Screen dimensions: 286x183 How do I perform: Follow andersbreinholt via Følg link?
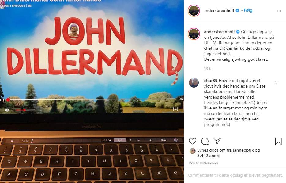coord(248,10)
